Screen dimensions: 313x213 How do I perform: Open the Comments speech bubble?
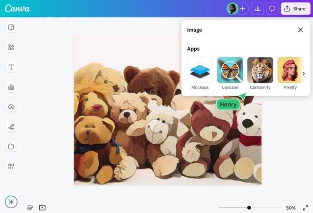[272, 9]
